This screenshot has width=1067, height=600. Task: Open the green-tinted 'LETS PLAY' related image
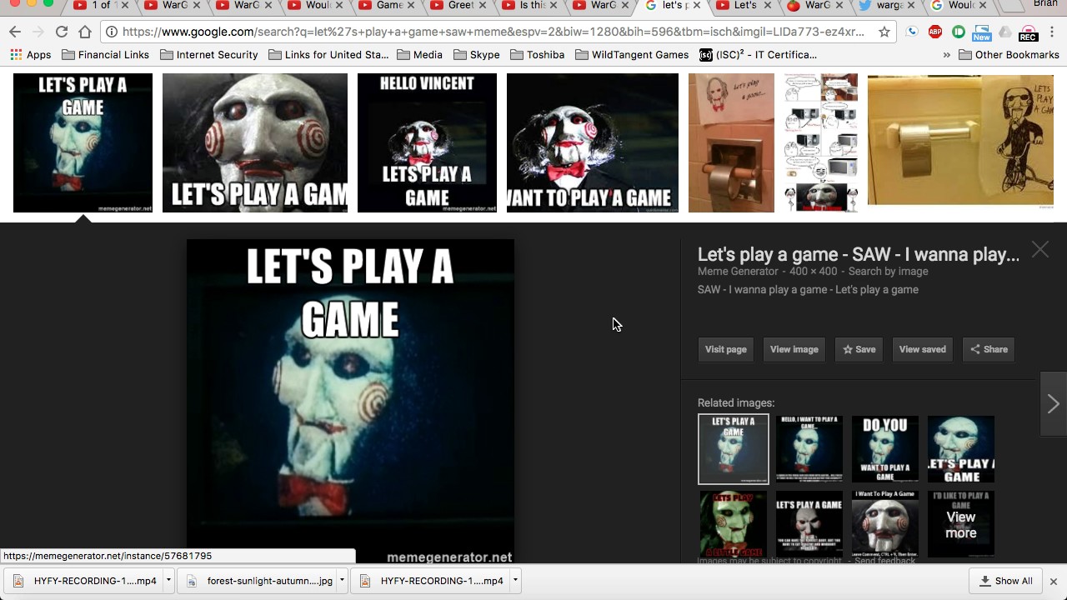(x=733, y=524)
